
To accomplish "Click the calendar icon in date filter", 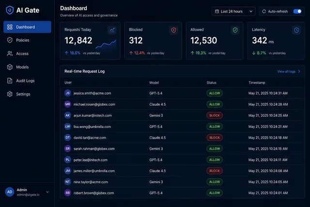I will 217,12.
